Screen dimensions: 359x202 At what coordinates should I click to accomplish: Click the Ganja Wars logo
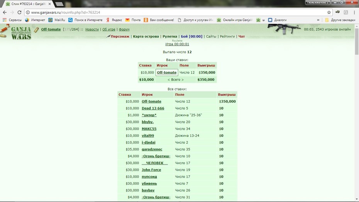tap(21, 33)
